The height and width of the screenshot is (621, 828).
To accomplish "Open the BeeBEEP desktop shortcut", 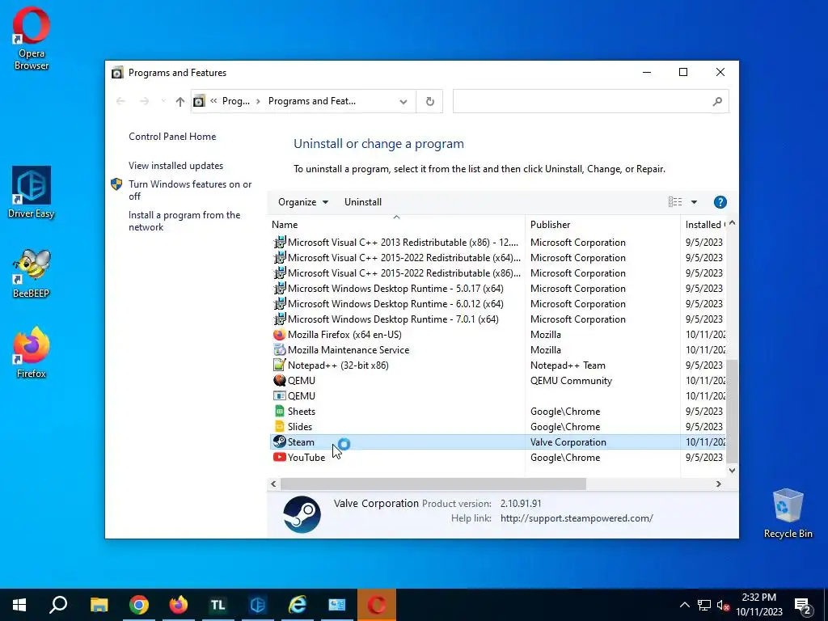I will (32, 273).
